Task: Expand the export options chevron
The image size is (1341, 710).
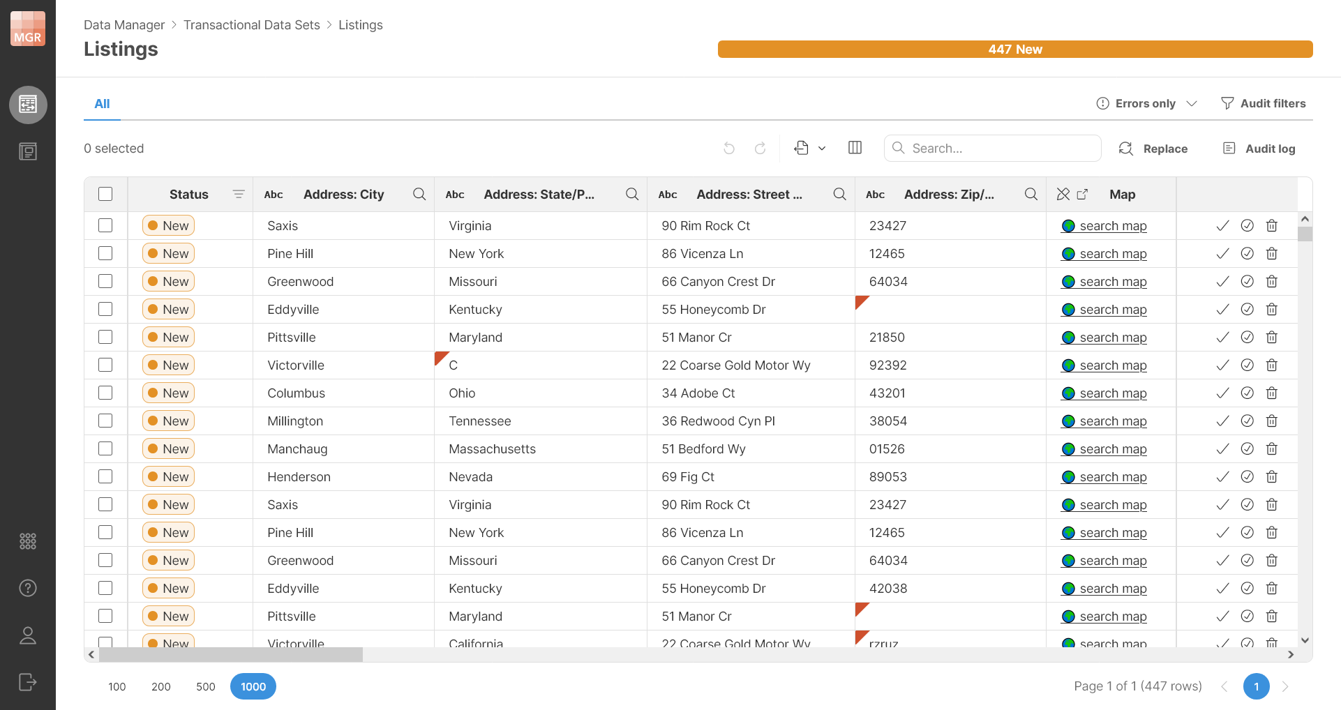Action: (822, 148)
